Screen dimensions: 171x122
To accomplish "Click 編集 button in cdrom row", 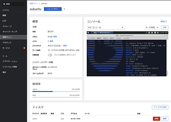I will click(165, 119).
